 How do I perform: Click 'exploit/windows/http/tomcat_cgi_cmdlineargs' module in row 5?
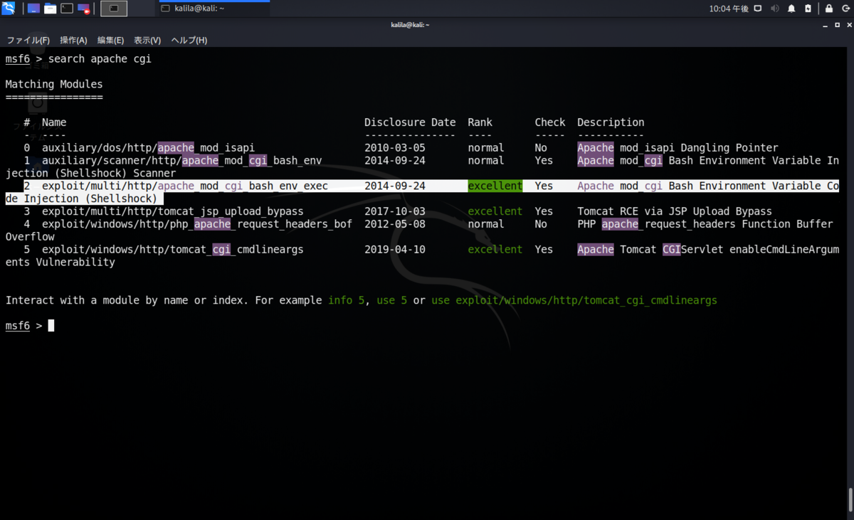tap(173, 250)
